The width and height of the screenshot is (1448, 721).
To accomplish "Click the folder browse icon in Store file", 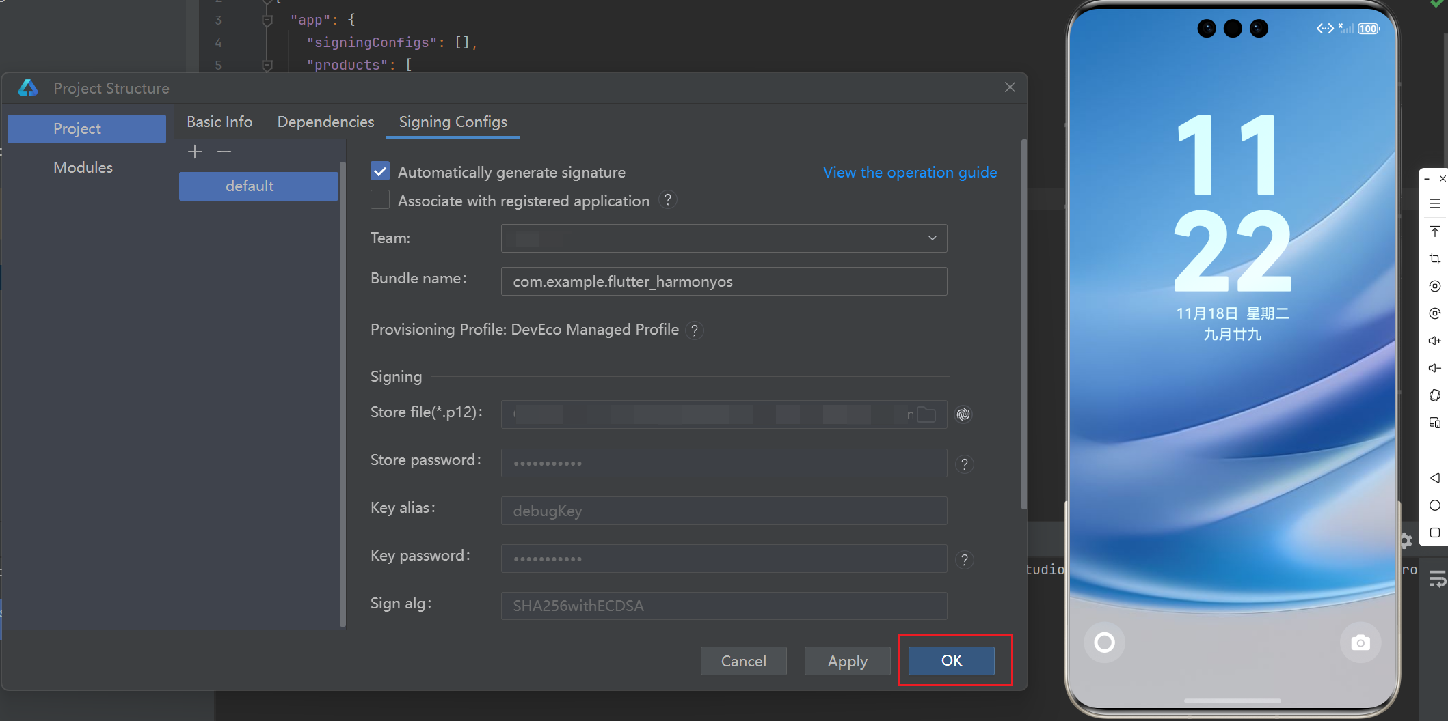I will click(926, 414).
